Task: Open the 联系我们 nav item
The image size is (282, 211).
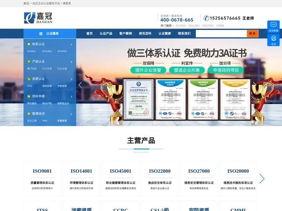Action: click(184, 34)
